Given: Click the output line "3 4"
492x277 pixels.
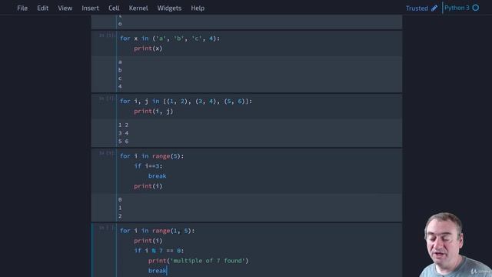Looking at the screenshot, I should tap(123, 133).
